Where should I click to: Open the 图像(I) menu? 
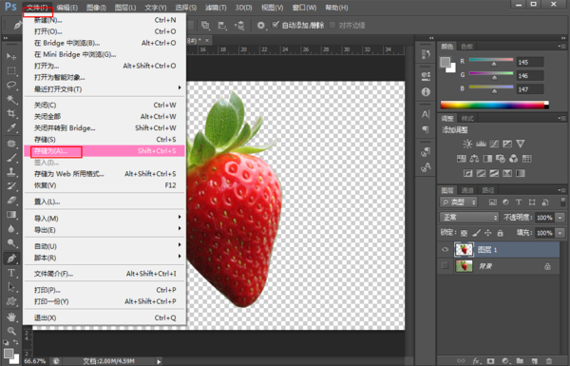[96, 8]
